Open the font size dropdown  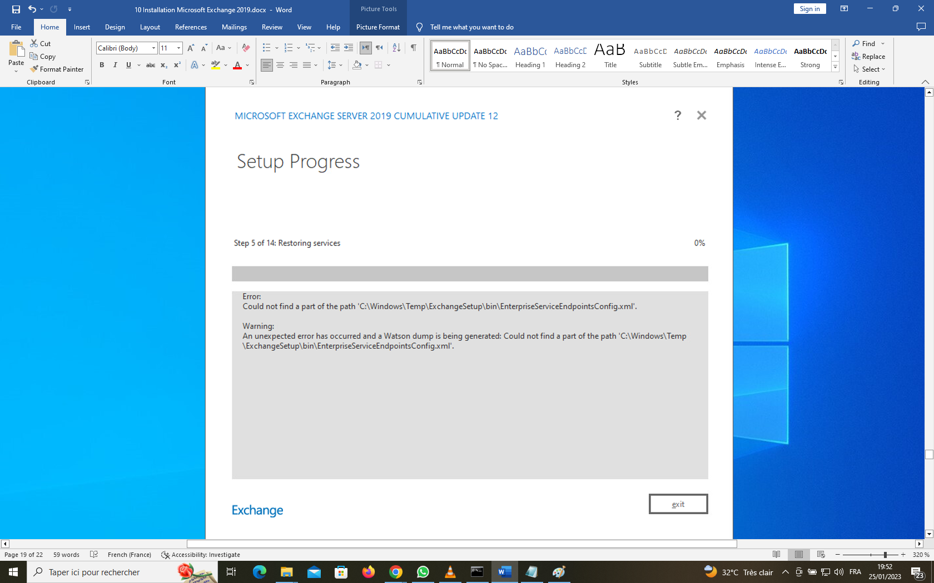click(178, 48)
